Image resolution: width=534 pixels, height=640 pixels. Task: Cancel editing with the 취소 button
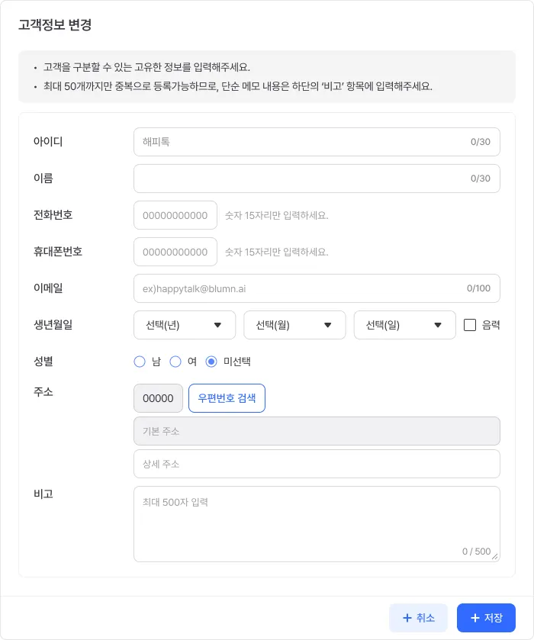(419, 618)
